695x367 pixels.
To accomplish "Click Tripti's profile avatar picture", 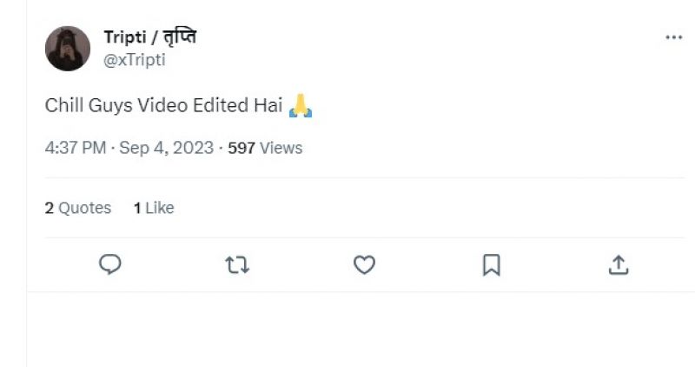I will (68, 48).
